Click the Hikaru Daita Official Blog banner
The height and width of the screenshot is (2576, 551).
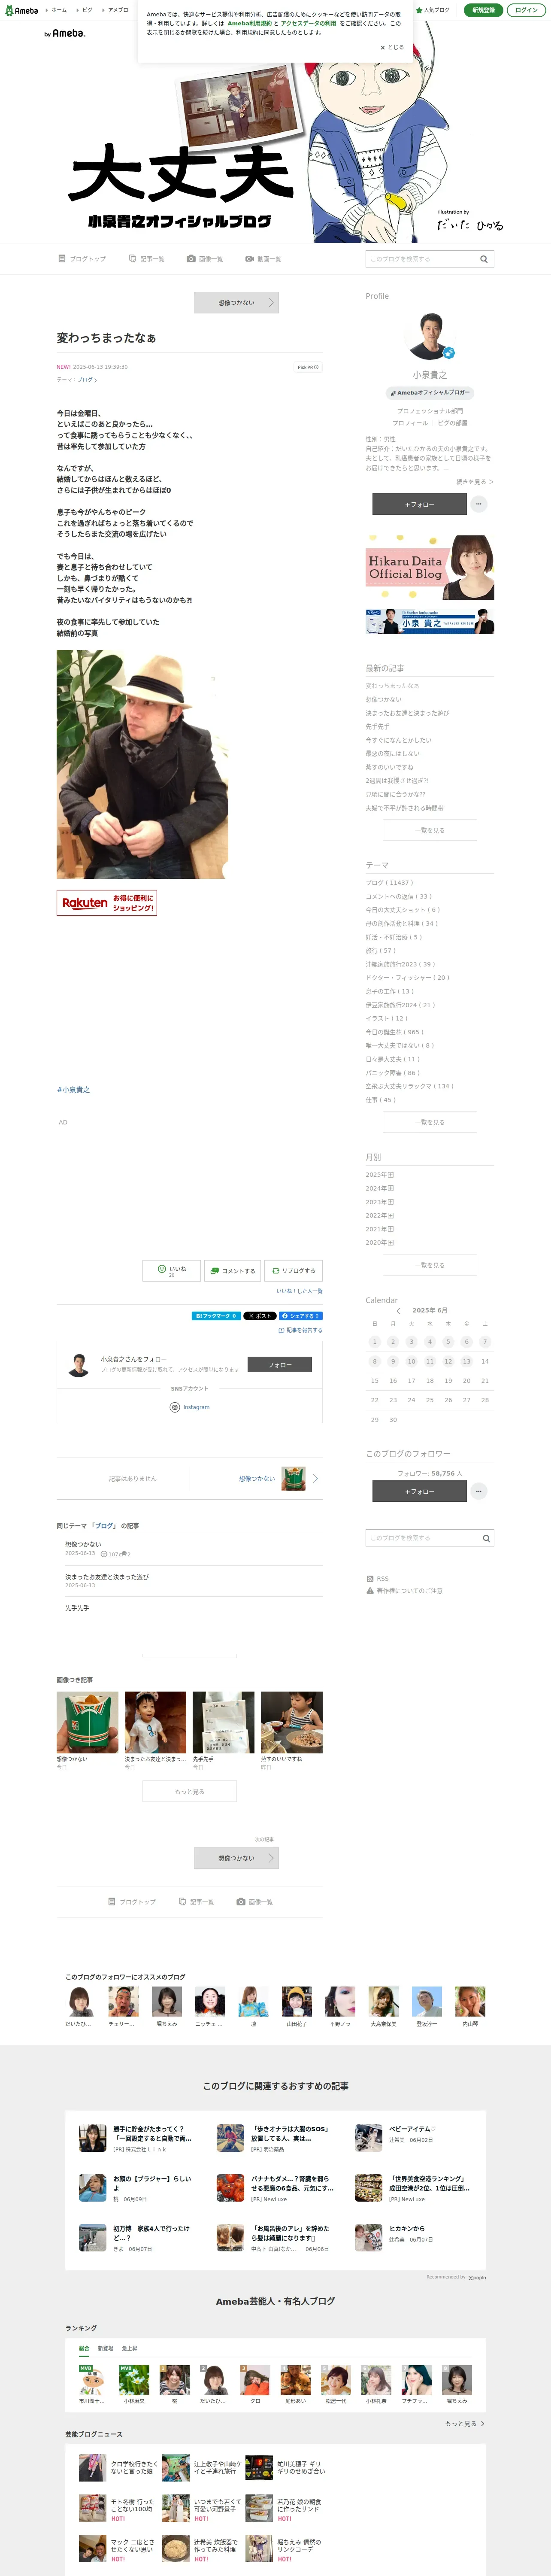pos(430,567)
